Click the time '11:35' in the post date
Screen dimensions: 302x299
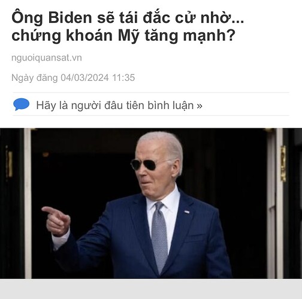click(123, 78)
